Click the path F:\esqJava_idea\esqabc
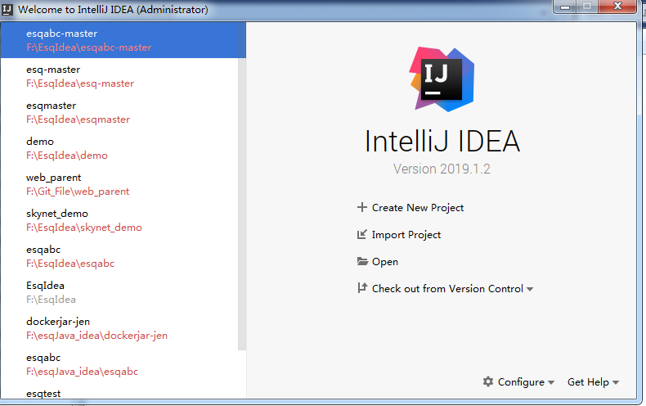Screen dimensions: 646x406 [82, 372]
